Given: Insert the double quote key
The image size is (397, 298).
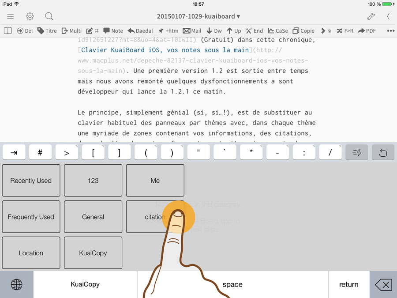Looking at the screenshot, I should tap(198, 152).
